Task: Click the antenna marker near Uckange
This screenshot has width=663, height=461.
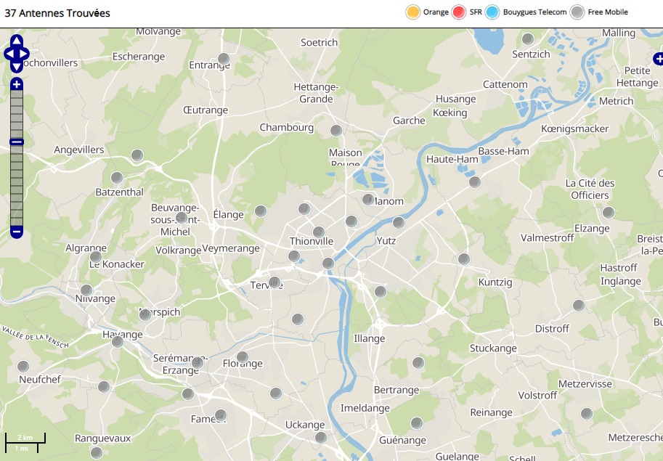Action: pos(321,438)
